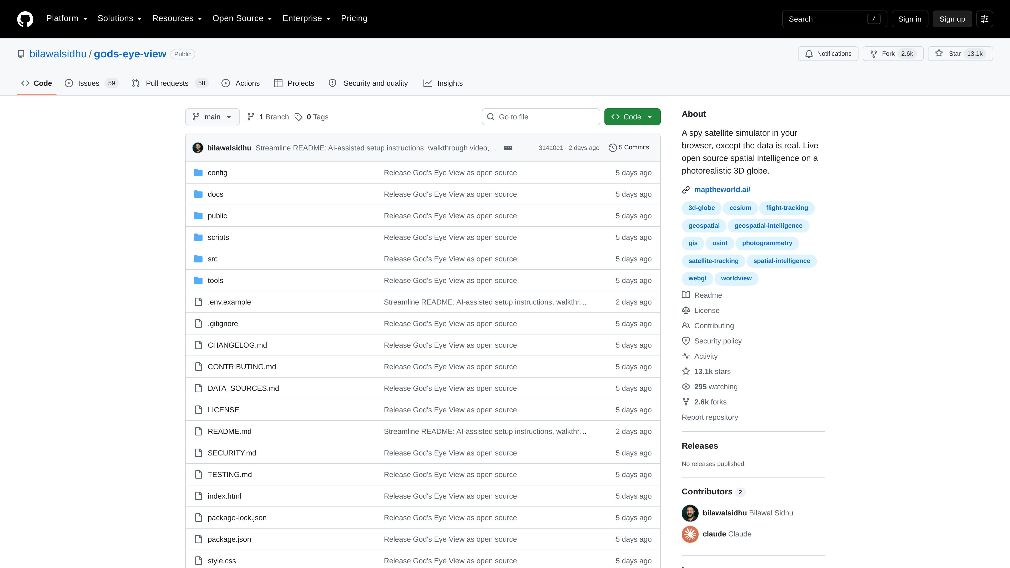Select the cesium topic tag
The image size is (1010, 568).
coord(740,208)
